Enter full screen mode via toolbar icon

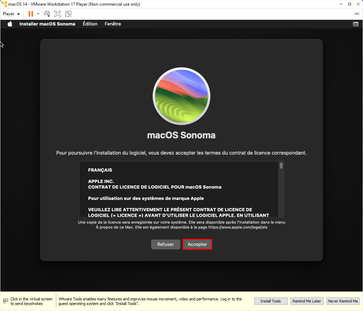point(58,14)
